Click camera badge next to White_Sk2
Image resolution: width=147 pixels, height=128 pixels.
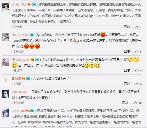(34, 4)
